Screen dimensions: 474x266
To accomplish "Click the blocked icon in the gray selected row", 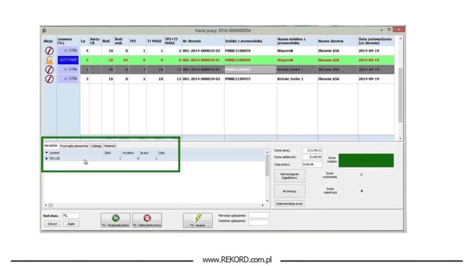I will tap(49, 69).
